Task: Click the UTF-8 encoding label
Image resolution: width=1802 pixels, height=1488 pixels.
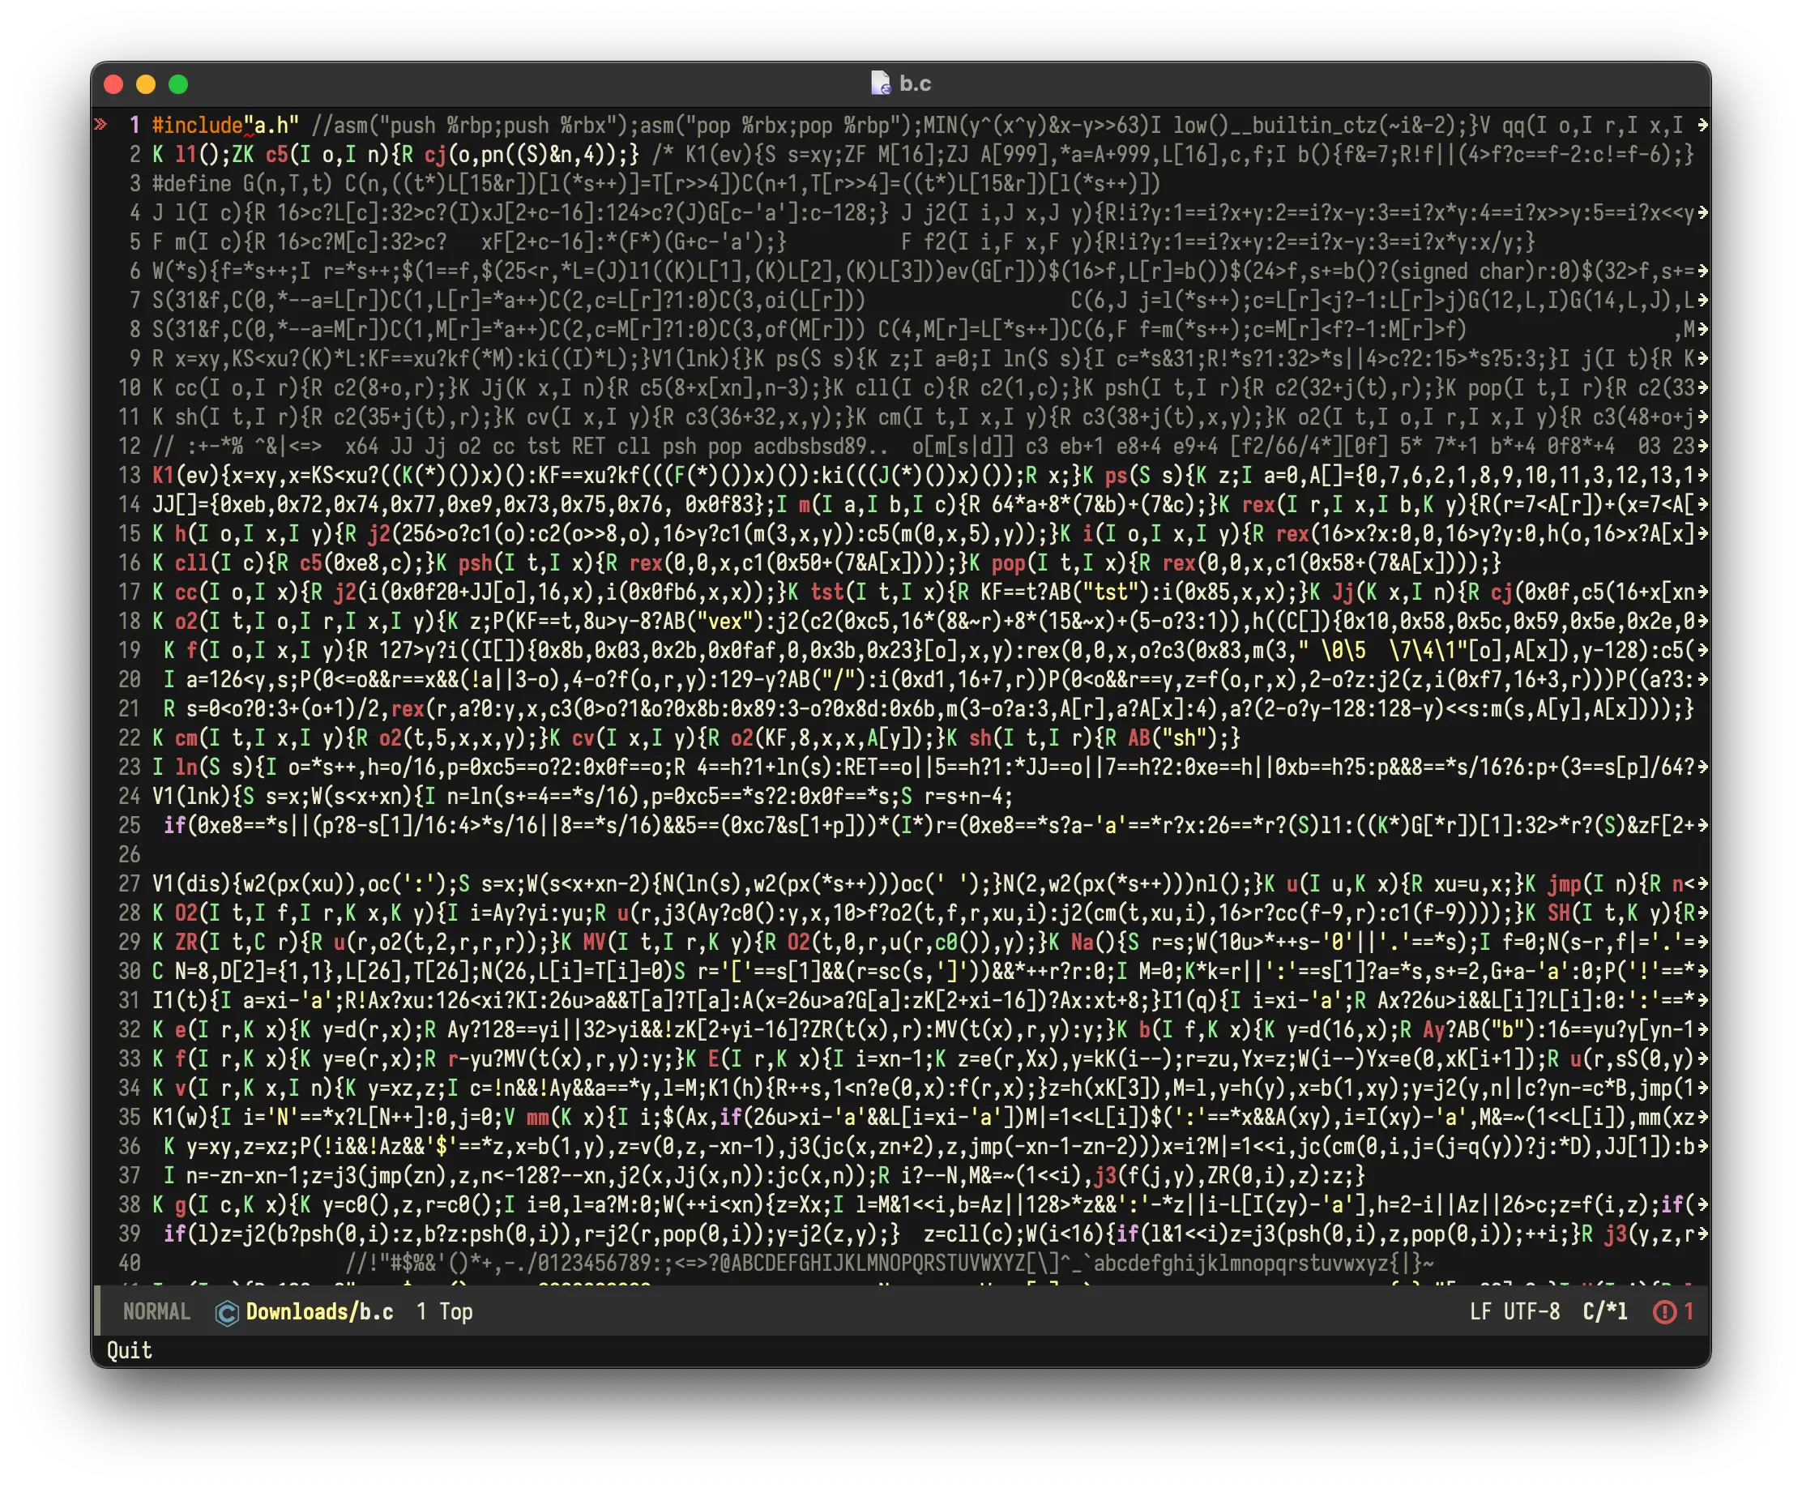Action: click(1531, 1311)
